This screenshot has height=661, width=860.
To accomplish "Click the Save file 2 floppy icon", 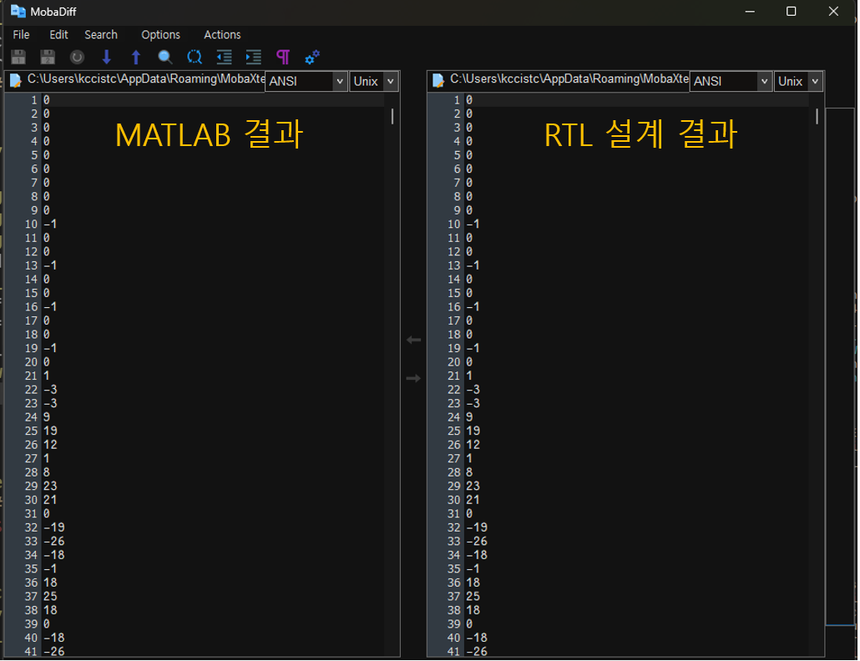I will pos(48,58).
